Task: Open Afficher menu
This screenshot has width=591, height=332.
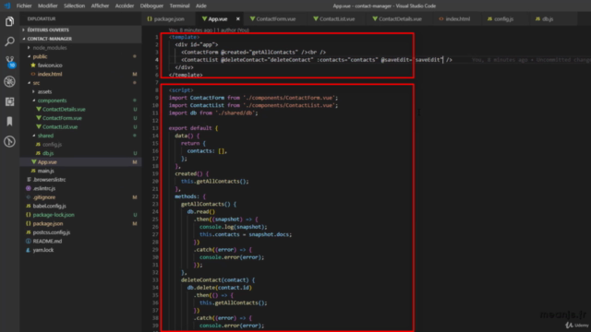Action: [100, 6]
